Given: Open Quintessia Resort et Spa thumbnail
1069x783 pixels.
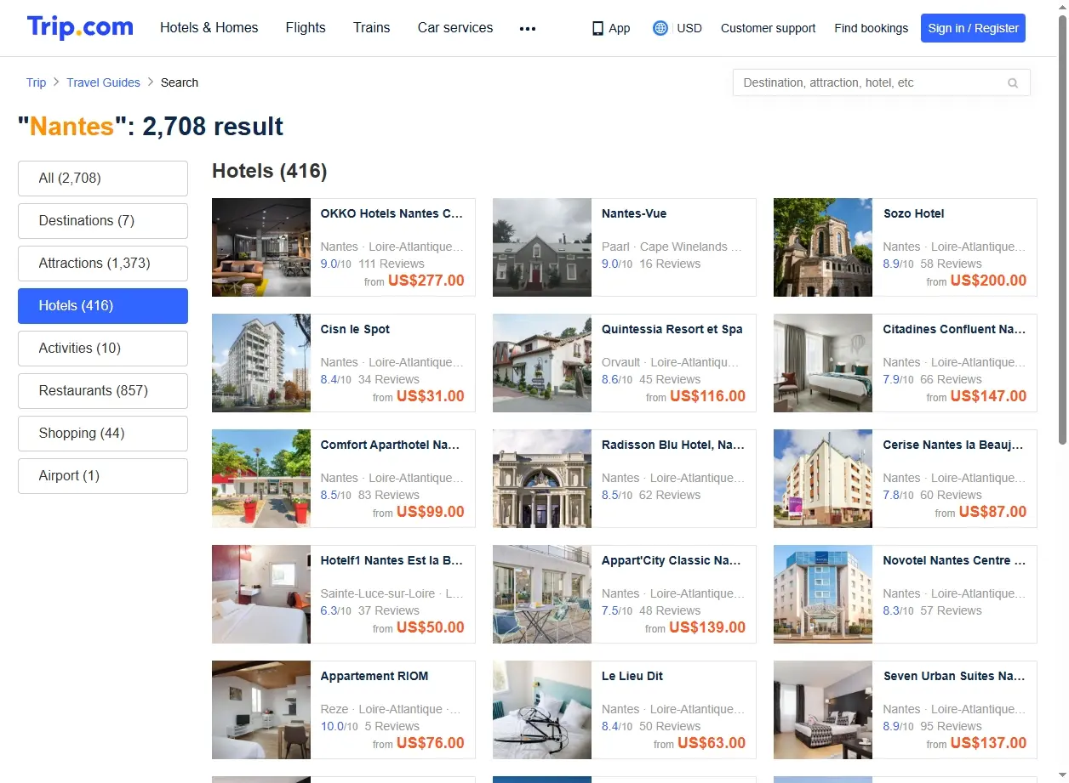Looking at the screenshot, I should pyautogui.click(x=542, y=363).
